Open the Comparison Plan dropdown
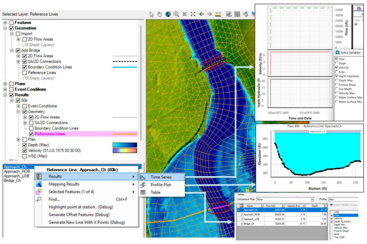The height and width of the screenshot is (244, 367). coord(312,200)
